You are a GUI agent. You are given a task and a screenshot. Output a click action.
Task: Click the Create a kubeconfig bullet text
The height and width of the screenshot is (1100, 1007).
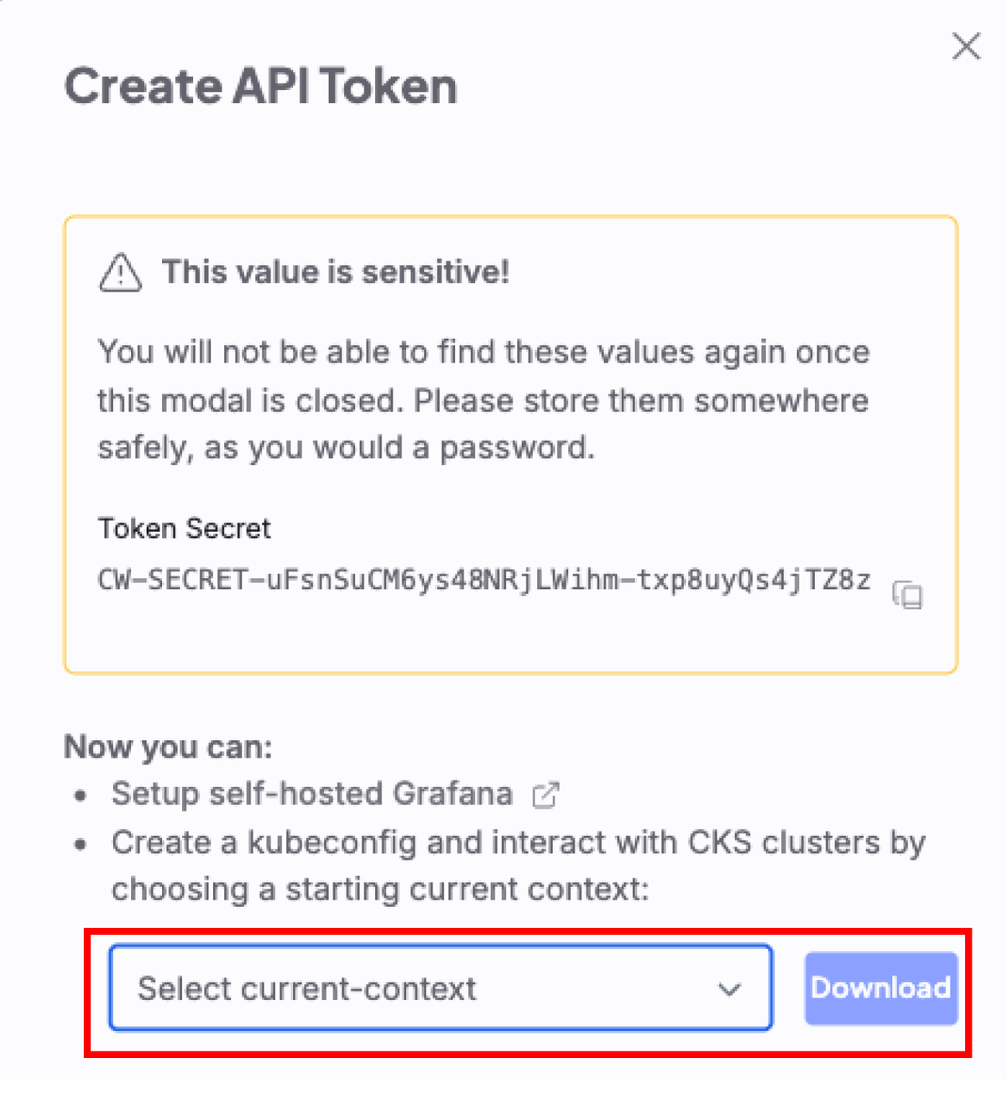click(519, 842)
